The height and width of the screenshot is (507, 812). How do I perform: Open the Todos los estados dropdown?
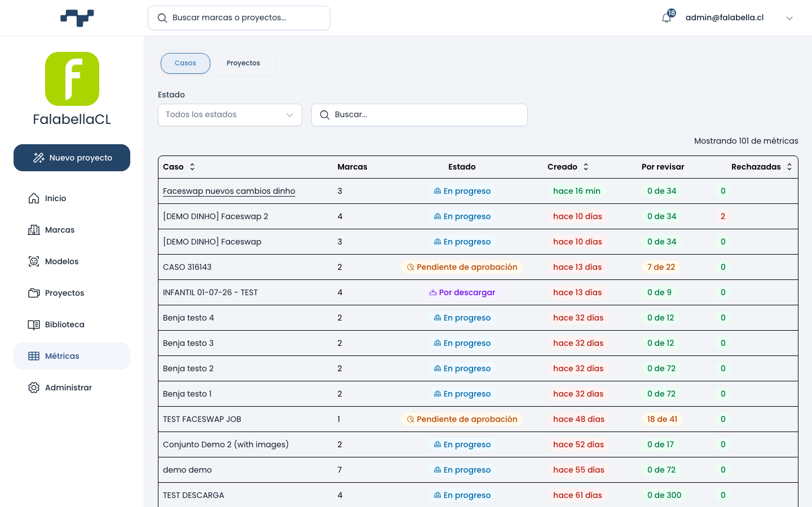coord(230,115)
